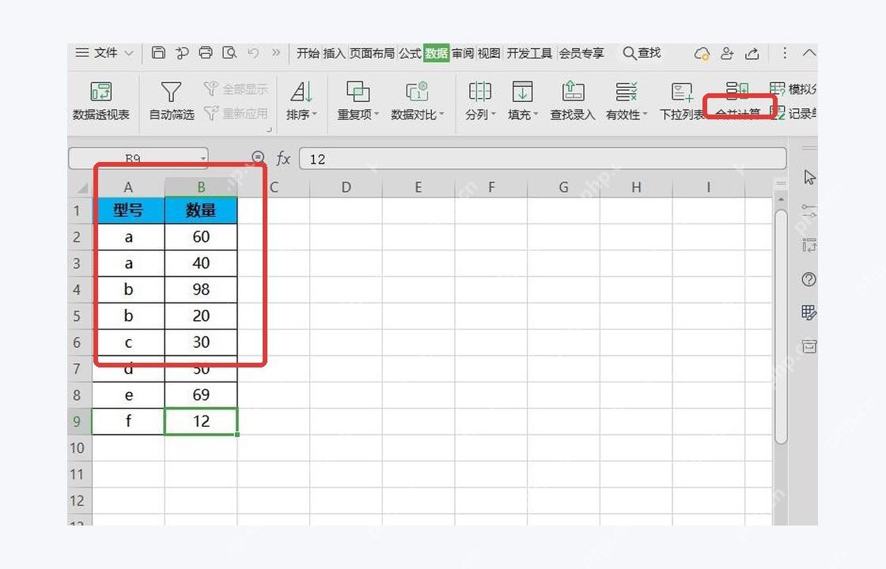This screenshot has width=886, height=569.
Task: Click the share export icon
Action: [x=752, y=54]
